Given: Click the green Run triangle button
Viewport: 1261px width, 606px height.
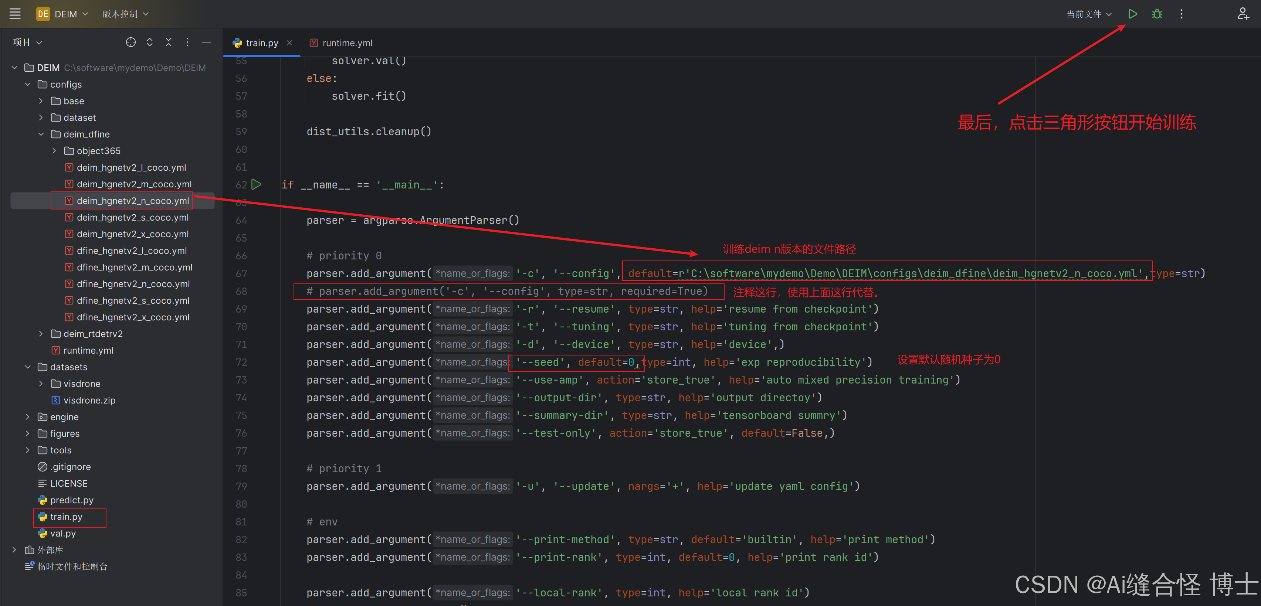Looking at the screenshot, I should click(1132, 14).
